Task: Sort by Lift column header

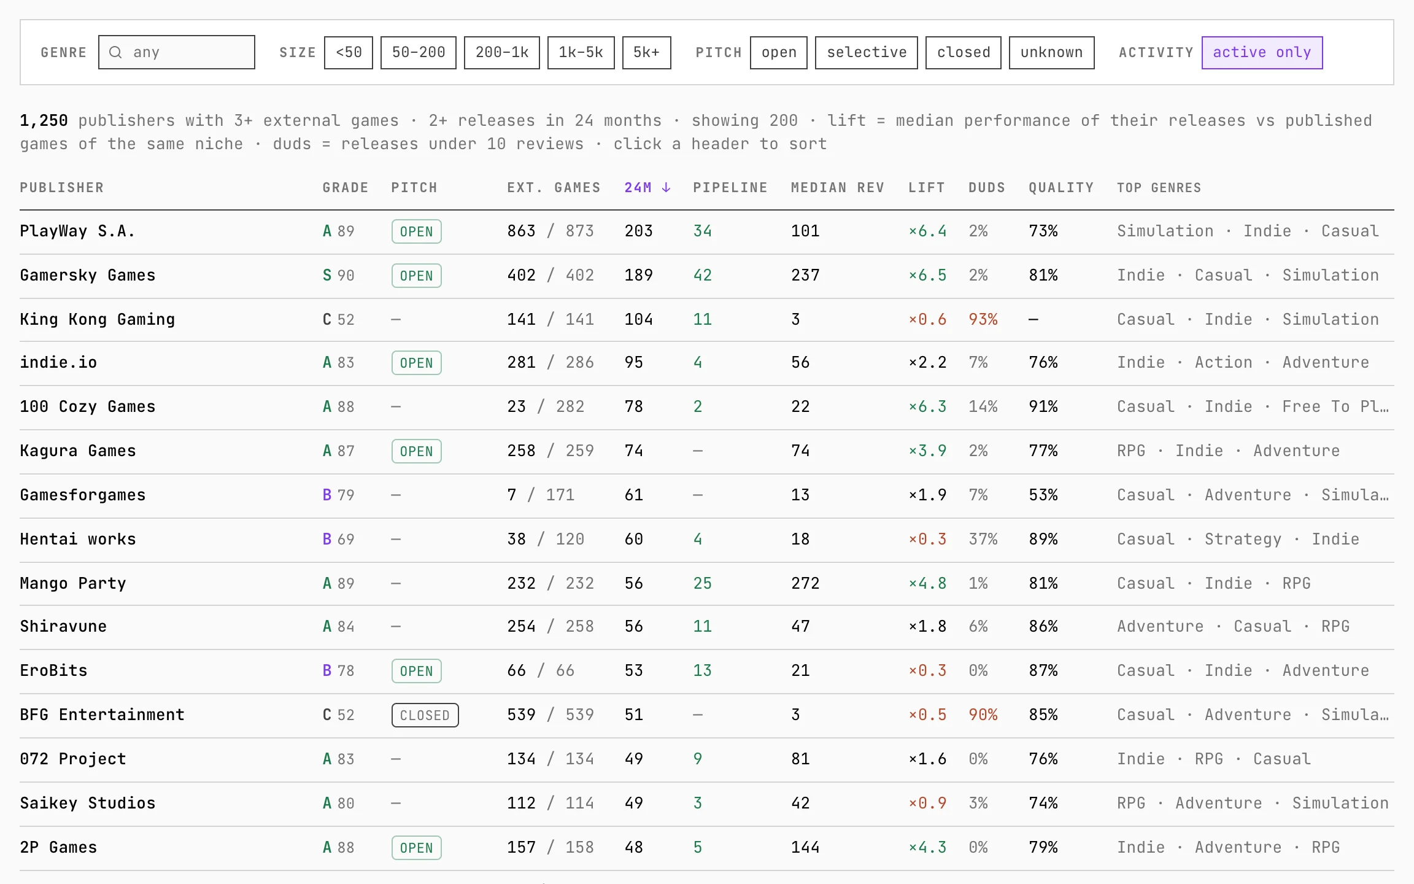Action: pos(927,188)
